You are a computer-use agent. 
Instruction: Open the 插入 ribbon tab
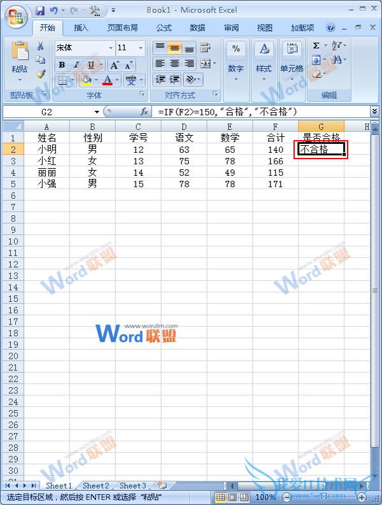(x=81, y=27)
